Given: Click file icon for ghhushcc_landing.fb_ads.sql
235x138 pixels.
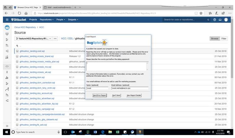Looking at the screenshot, I should pos(17,125).
